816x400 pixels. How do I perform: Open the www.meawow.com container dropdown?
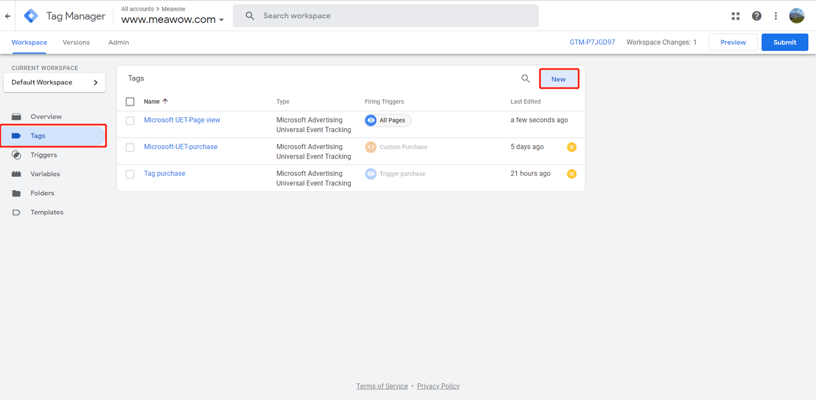173,20
